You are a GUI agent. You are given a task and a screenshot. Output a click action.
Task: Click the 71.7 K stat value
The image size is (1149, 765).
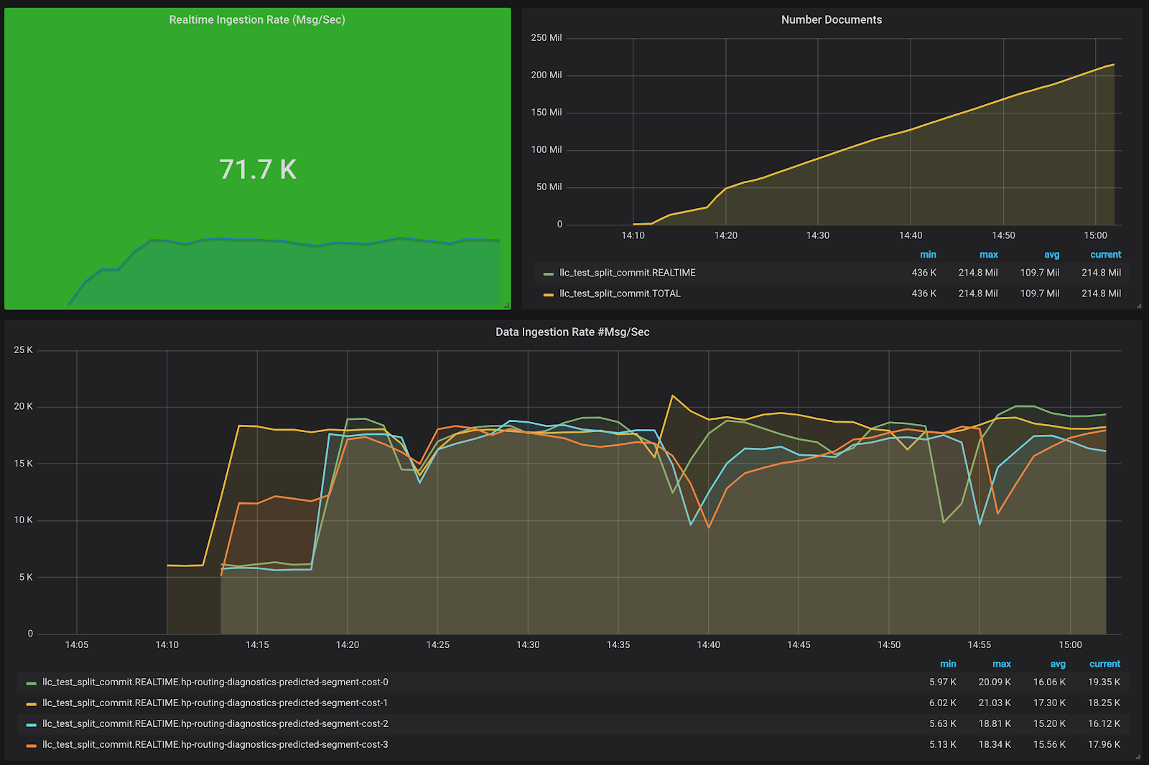pyautogui.click(x=257, y=169)
